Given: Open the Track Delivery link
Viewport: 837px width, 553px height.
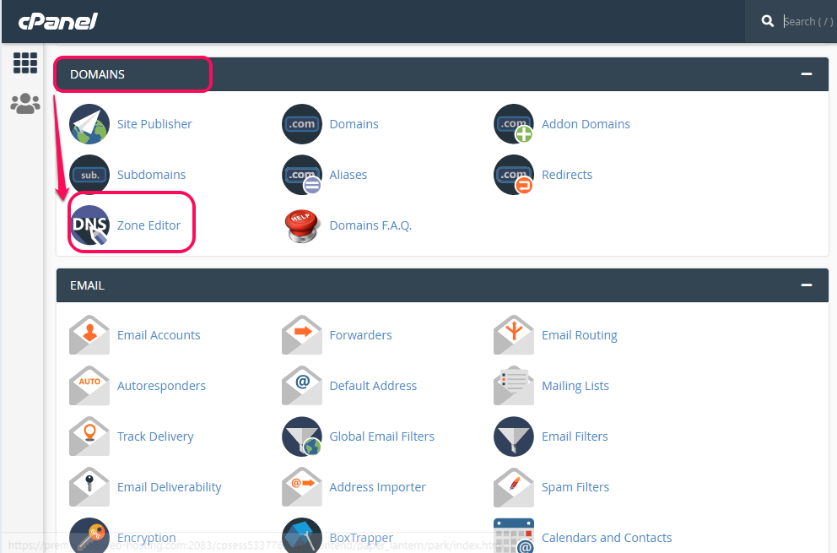Looking at the screenshot, I should 154,436.
